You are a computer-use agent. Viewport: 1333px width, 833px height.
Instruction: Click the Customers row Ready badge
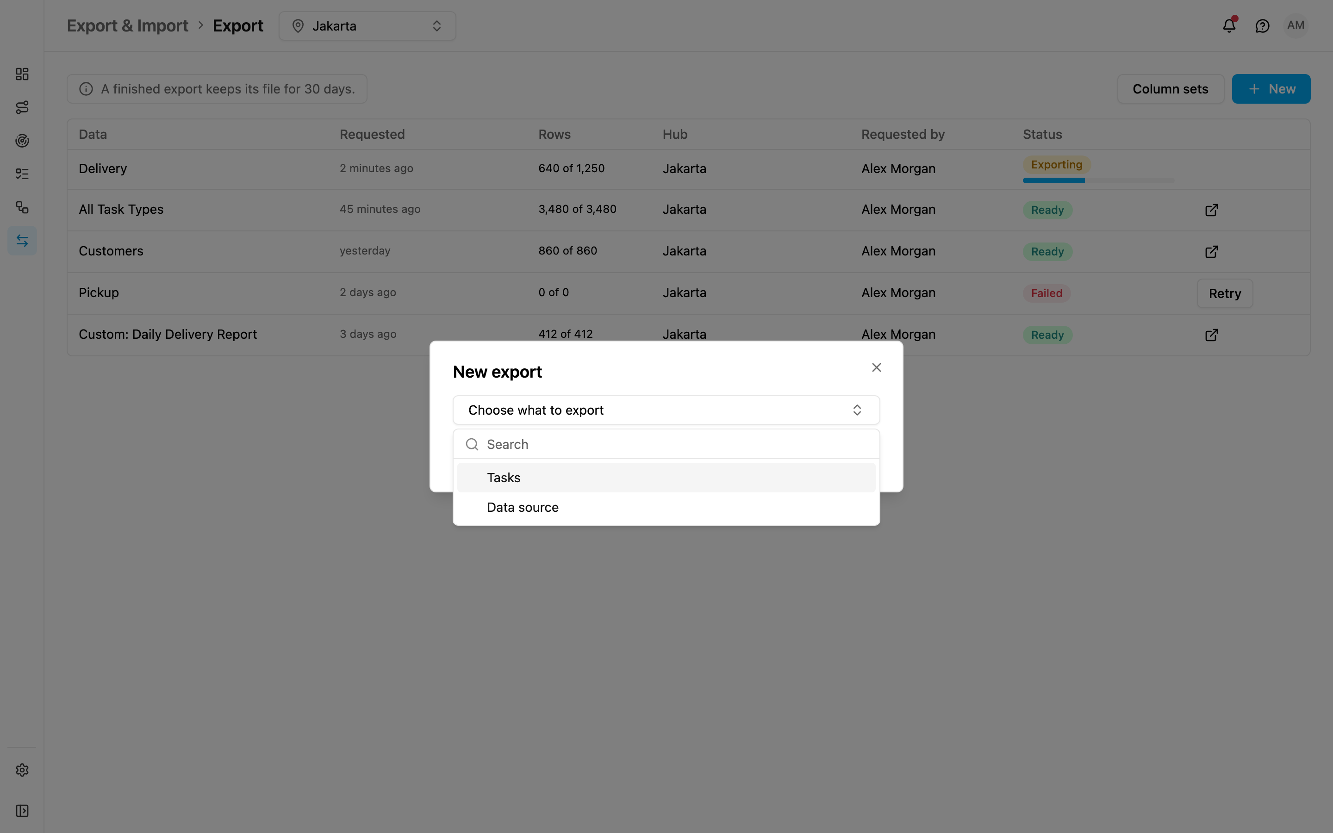pyautogui.click(x=1047, y=252)
